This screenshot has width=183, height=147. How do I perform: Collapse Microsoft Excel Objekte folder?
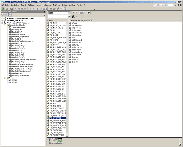coord(5,25)
